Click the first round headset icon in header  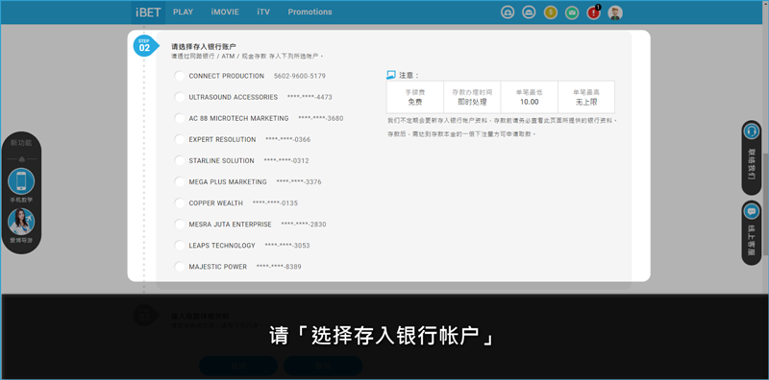508,12
